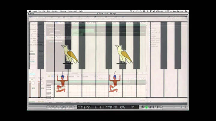The image size is (216, 121).
Task: Open the Help menu
Action: [81, 11]
